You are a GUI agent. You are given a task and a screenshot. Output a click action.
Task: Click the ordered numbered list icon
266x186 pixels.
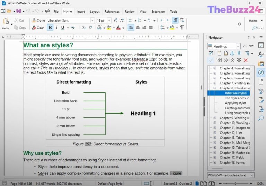pos(140,20)
